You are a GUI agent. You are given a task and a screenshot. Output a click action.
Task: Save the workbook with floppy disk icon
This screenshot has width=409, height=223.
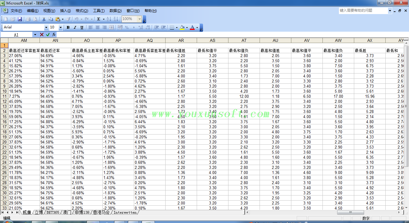(20, 19)
